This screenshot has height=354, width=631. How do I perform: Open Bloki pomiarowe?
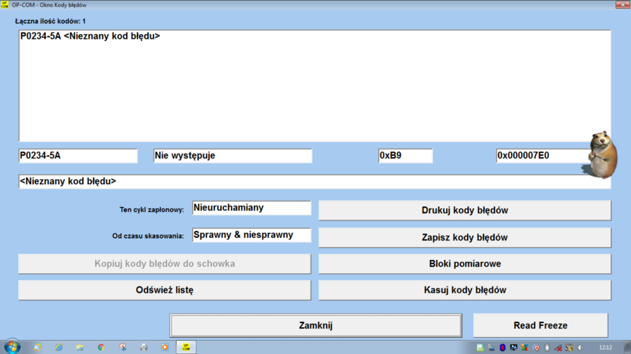[465, 264]
